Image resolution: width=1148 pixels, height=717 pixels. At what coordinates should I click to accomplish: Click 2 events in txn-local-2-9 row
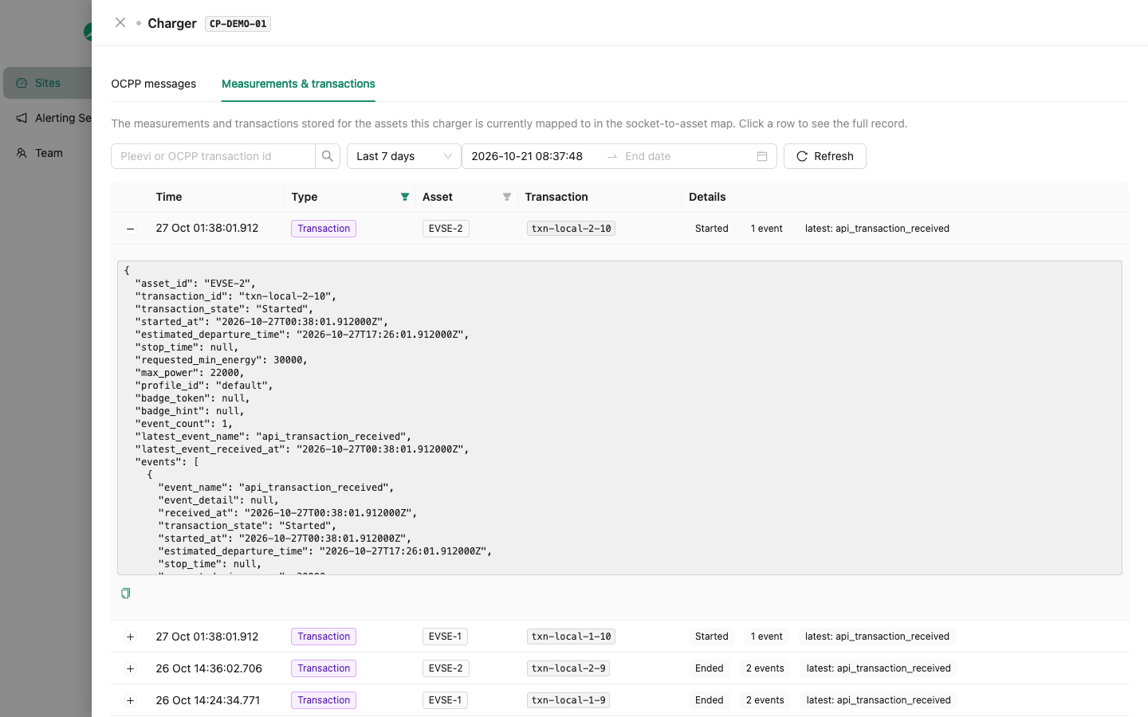765,668
